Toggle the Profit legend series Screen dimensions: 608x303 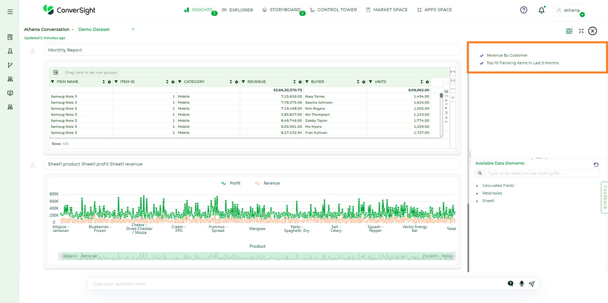[231, 183]
